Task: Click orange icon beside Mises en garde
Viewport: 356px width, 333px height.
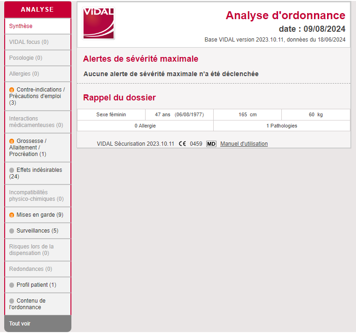Action: coord(12,215)
